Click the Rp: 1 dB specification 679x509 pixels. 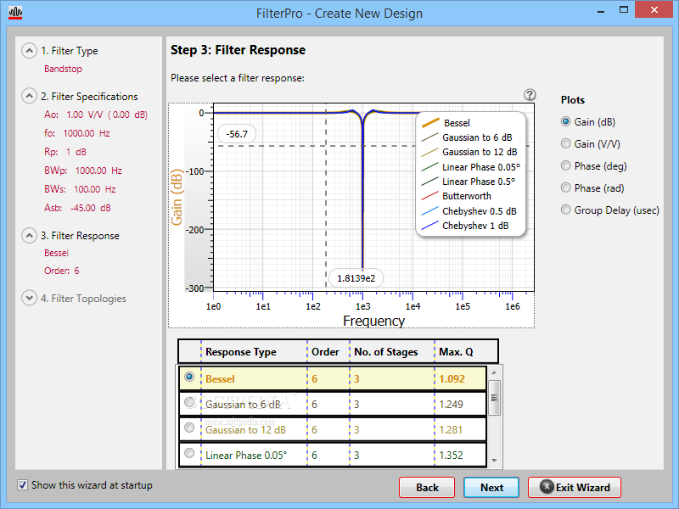point(65,152)
